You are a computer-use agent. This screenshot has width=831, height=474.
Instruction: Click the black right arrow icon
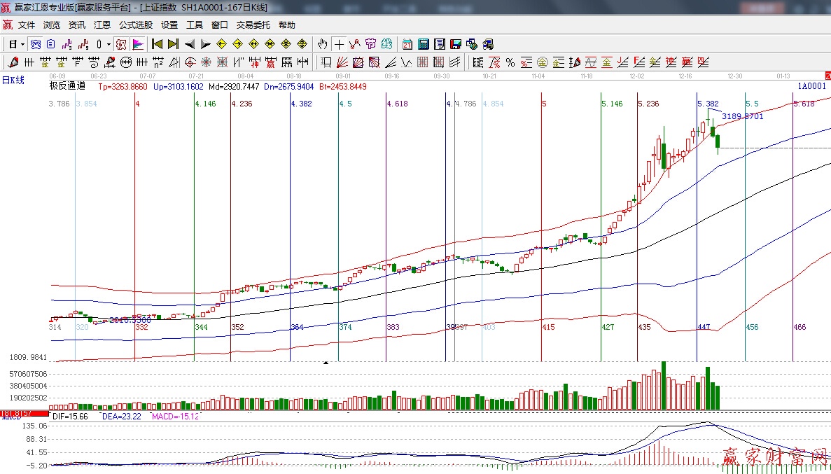206,44
